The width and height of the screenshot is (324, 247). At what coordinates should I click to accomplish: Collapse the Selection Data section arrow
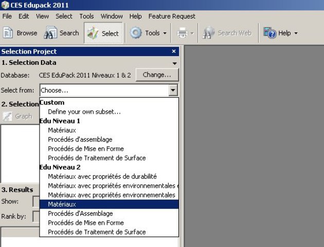[175, 63]
